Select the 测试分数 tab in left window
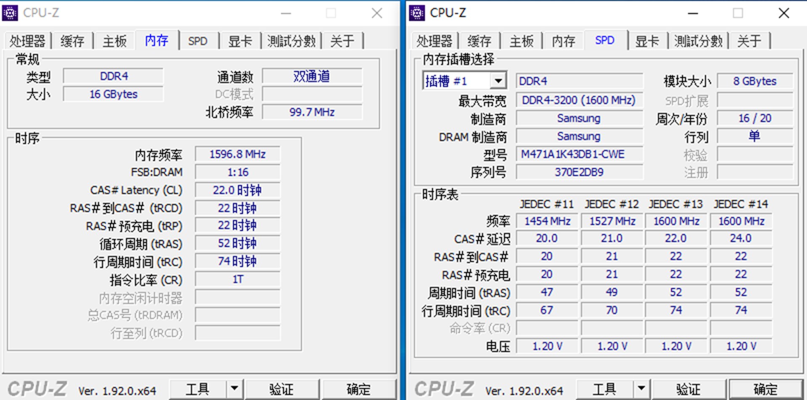 click(x=291, y=41)
